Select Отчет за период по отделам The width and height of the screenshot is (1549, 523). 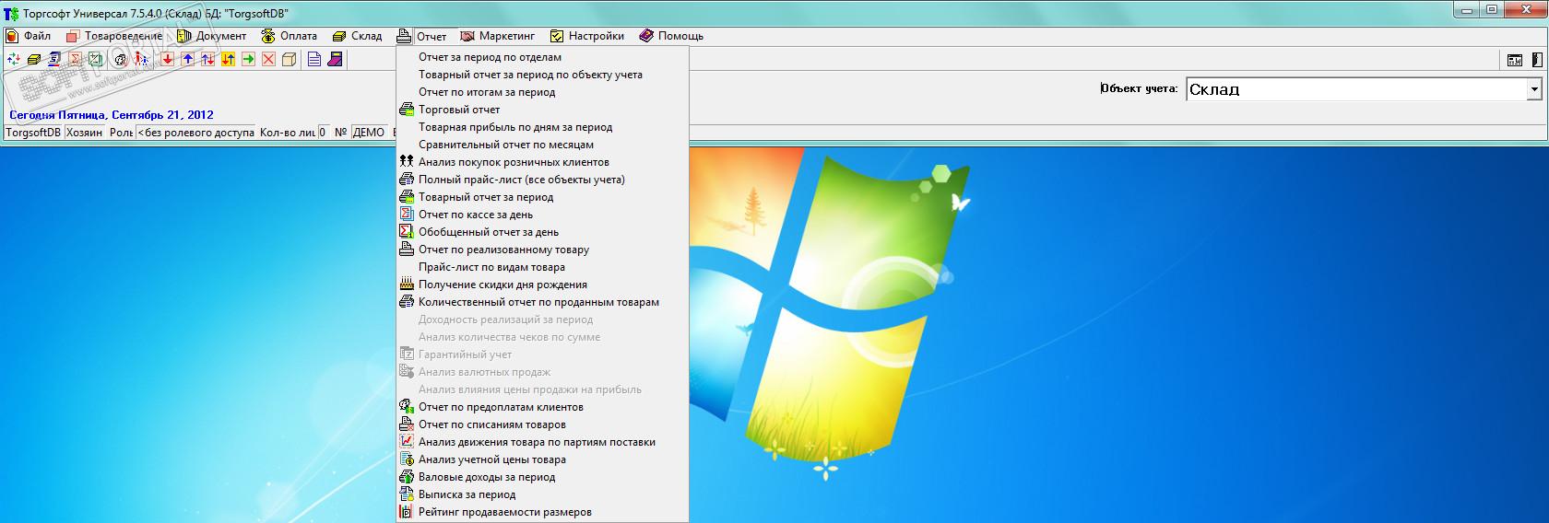[x=542, y=57]
